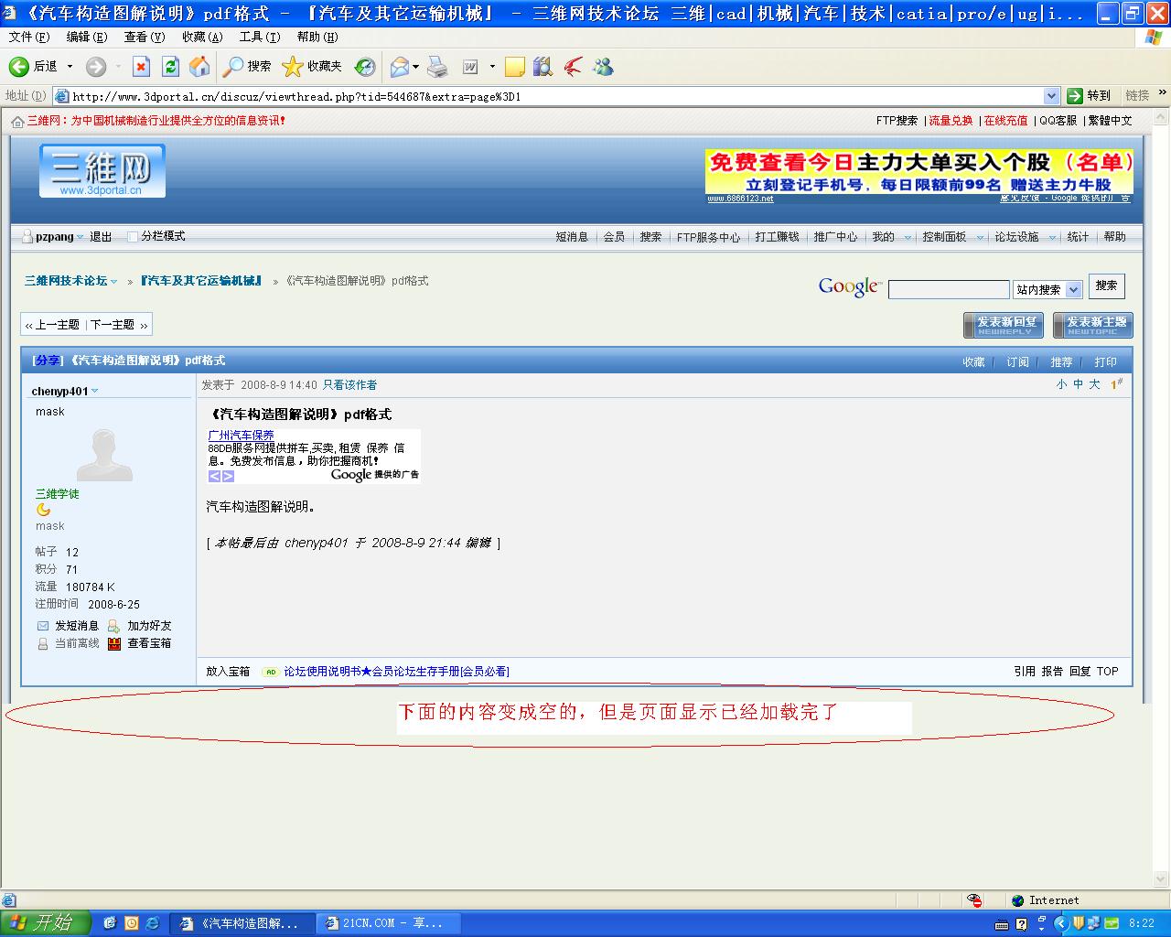Click the Google search input field
The width and height of the screenshot is (1171, 937).
pos(949,289)
